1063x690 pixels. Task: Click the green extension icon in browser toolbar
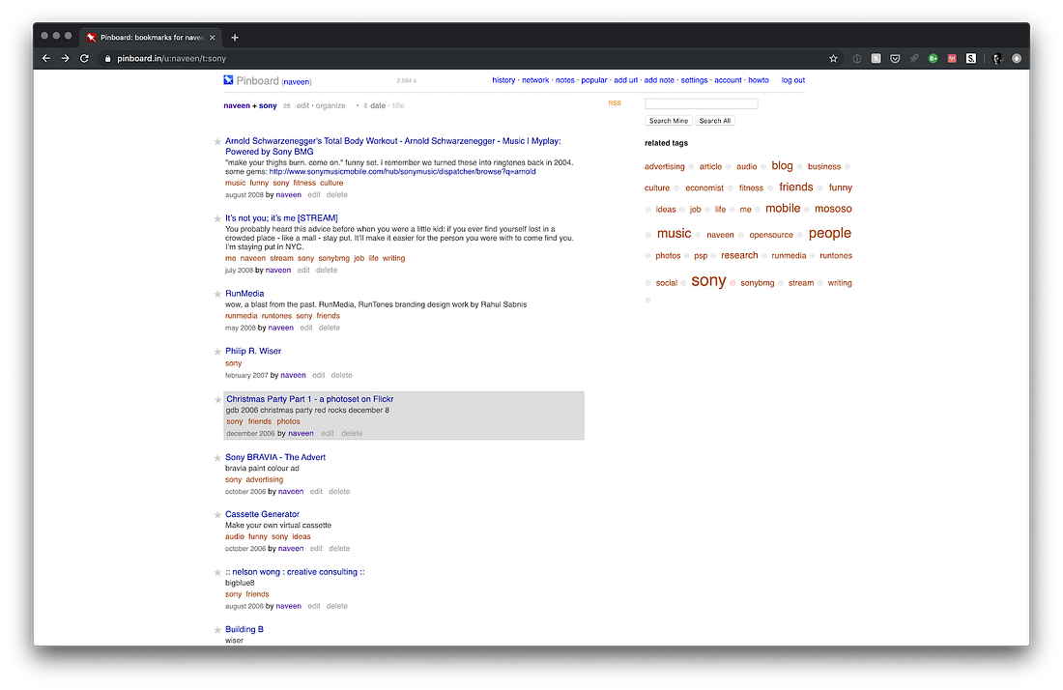click(933, 58)
